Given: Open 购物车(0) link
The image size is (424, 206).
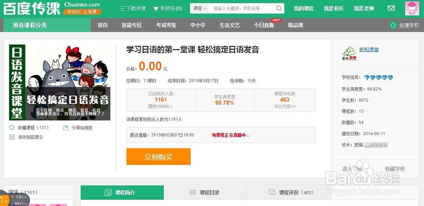Looking at the screenshot, I should tap(171, 8).
